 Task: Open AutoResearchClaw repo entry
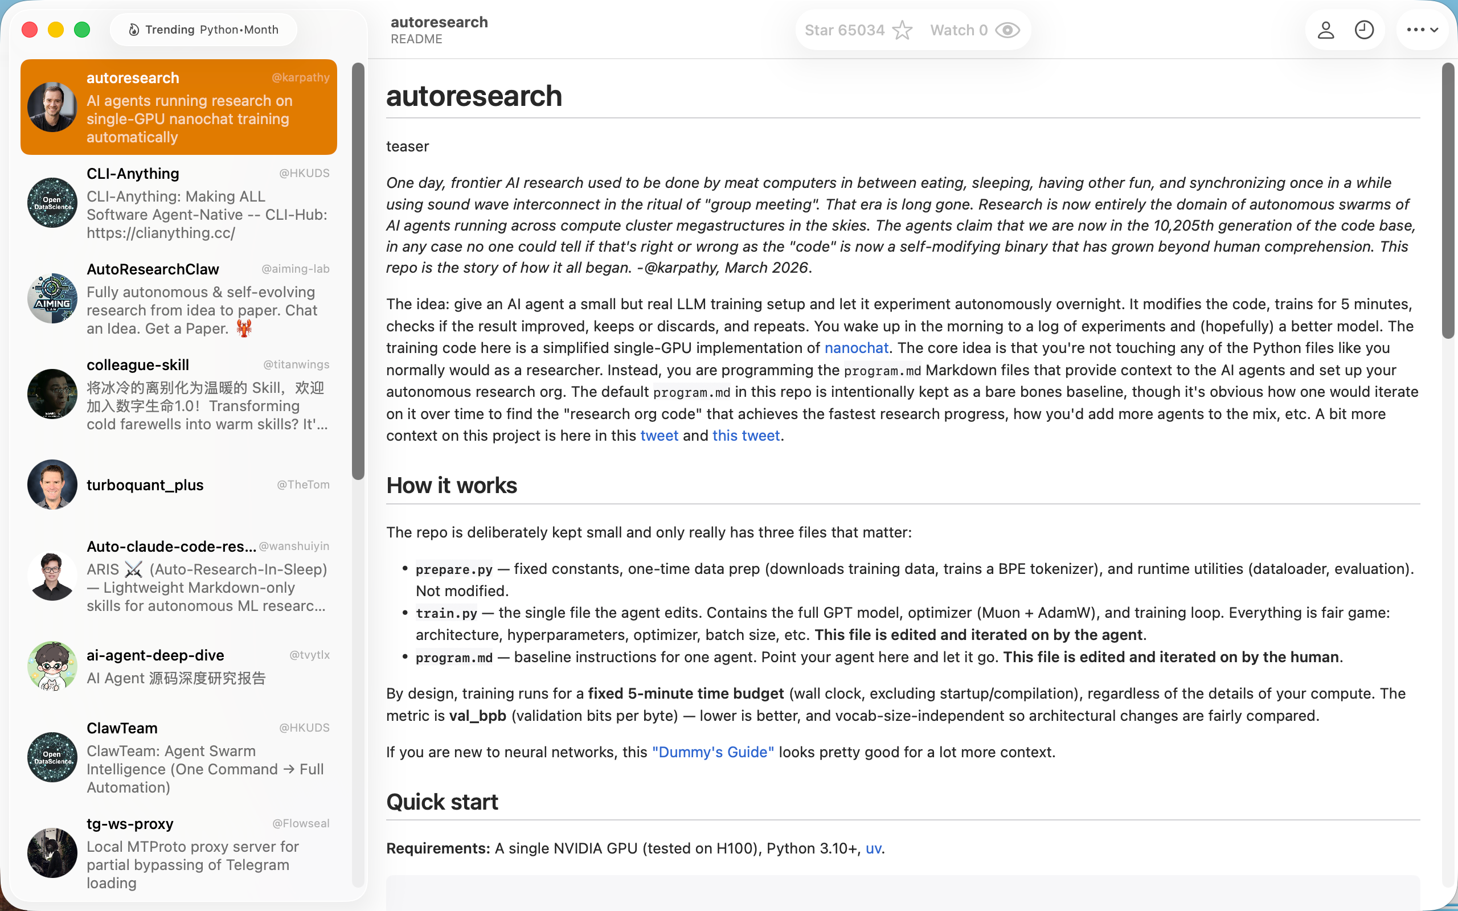click(178, 299)
